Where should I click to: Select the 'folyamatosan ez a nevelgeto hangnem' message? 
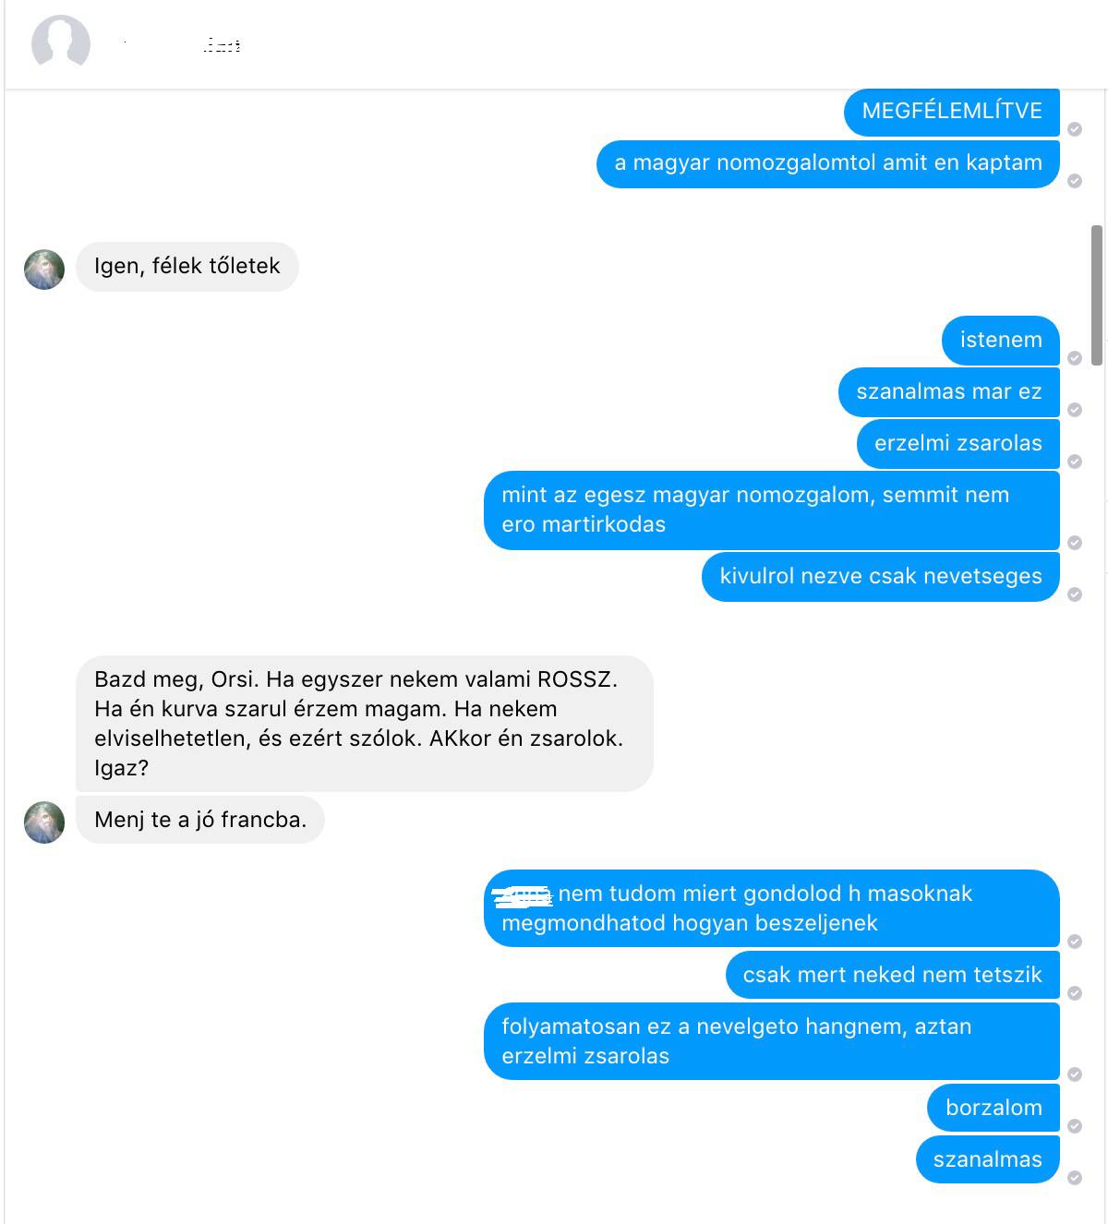click(772, 1041)
